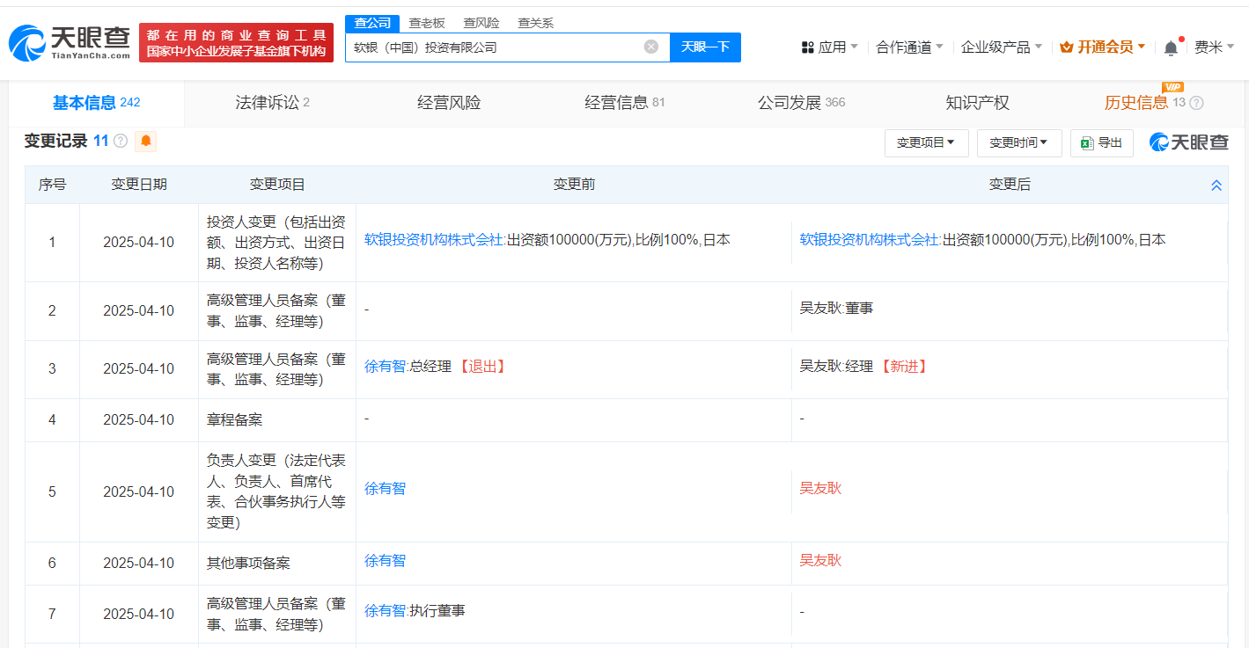Click 吴友耿 in row 6 变更后

[820, 560]
